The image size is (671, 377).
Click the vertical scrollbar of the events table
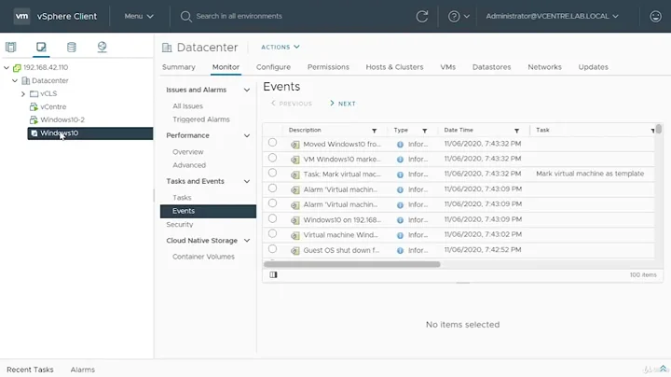pos(659,129)
